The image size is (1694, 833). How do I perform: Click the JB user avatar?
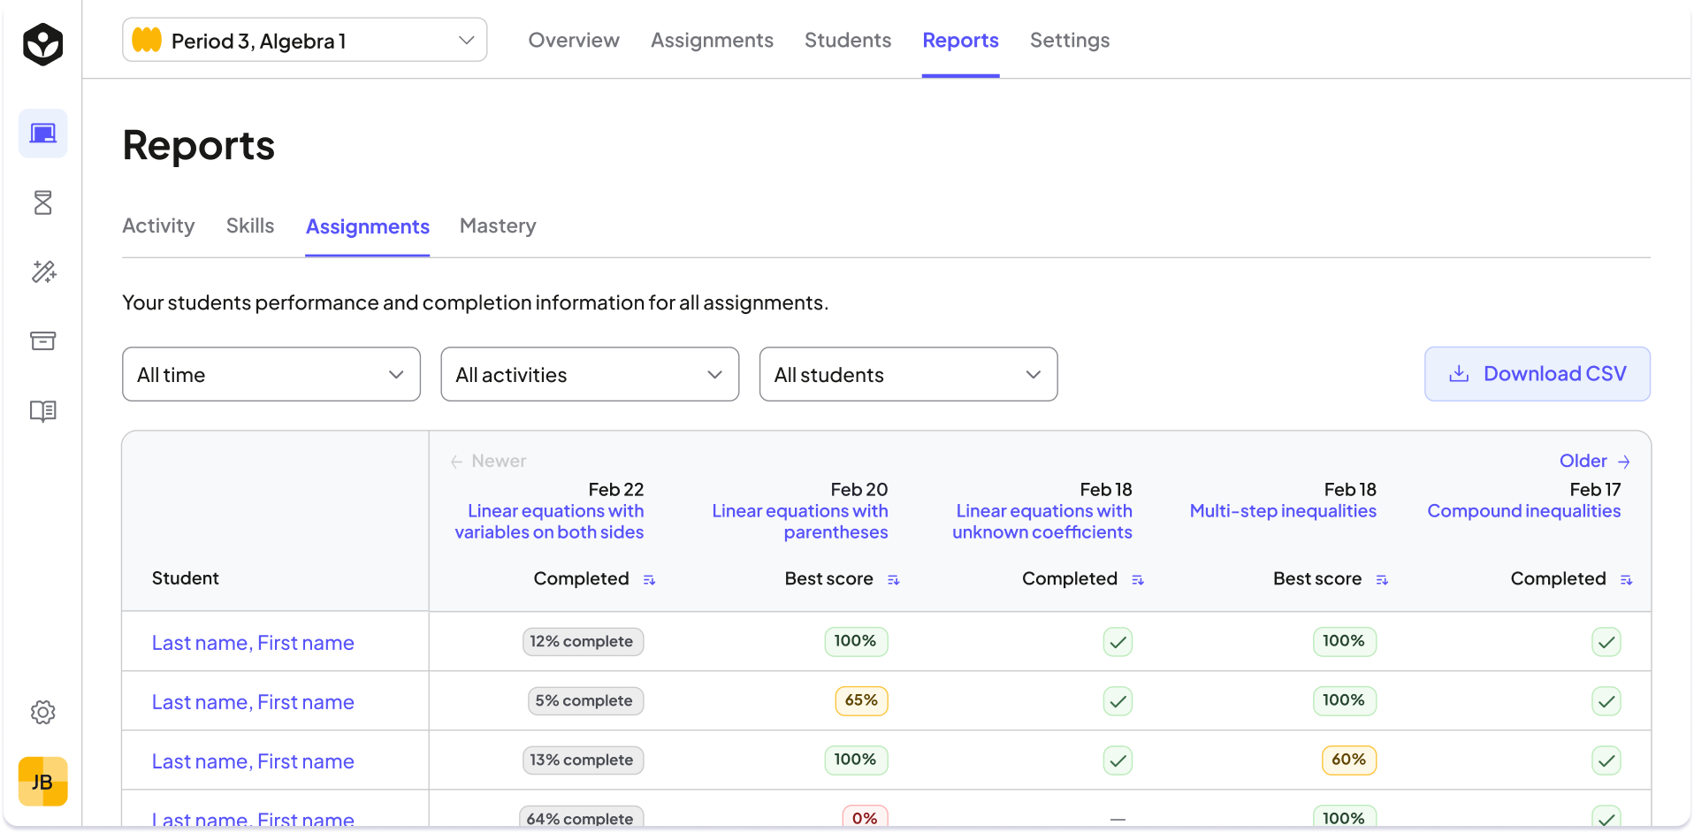pos(42,782)
